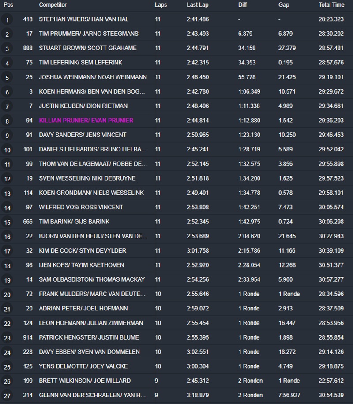The width and height of the screenshot is (353, 404).
Task: Open highlighted Killian Prunier/Evan Prunier entry
Action: pos(86,121)
